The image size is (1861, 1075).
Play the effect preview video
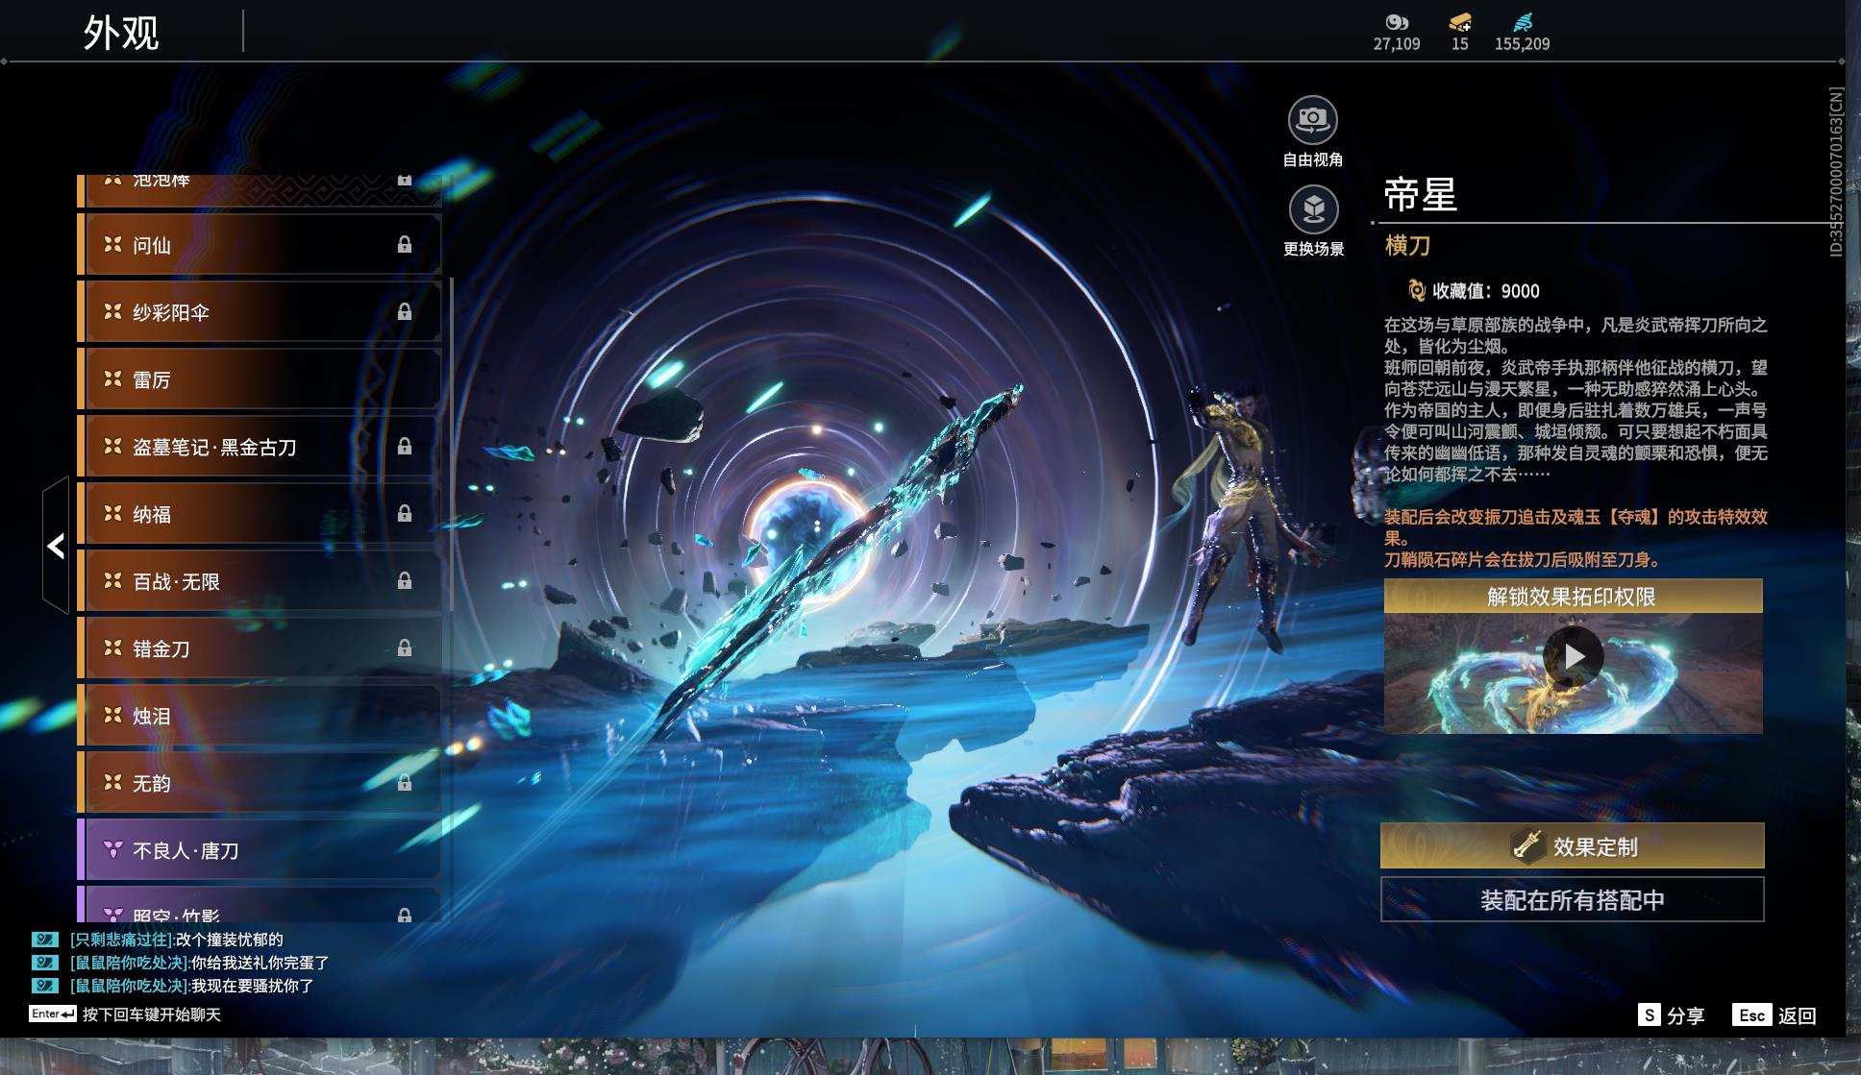tap(1573, 656)
